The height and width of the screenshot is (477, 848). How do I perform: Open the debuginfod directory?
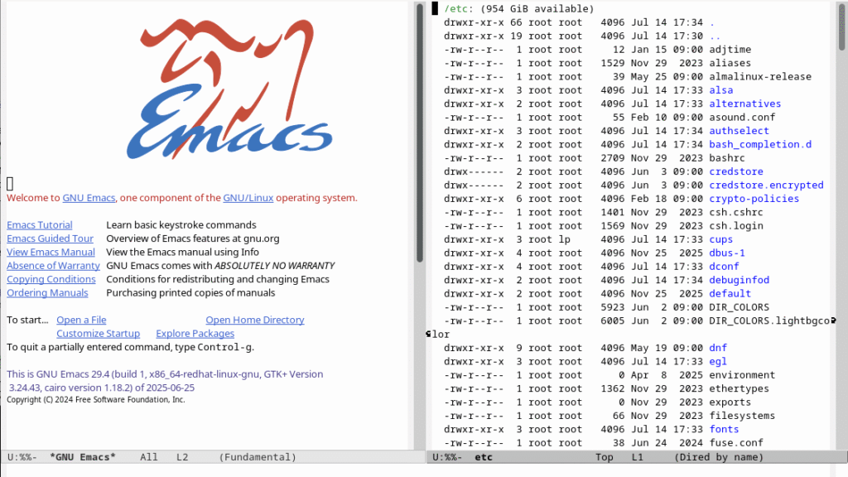pyautogui.click(x=739, y=280)
